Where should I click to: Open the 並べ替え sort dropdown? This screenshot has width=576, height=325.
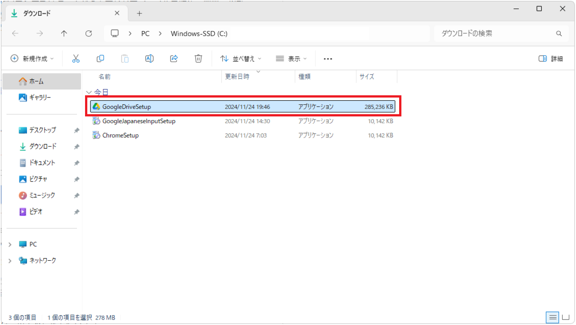241,59
